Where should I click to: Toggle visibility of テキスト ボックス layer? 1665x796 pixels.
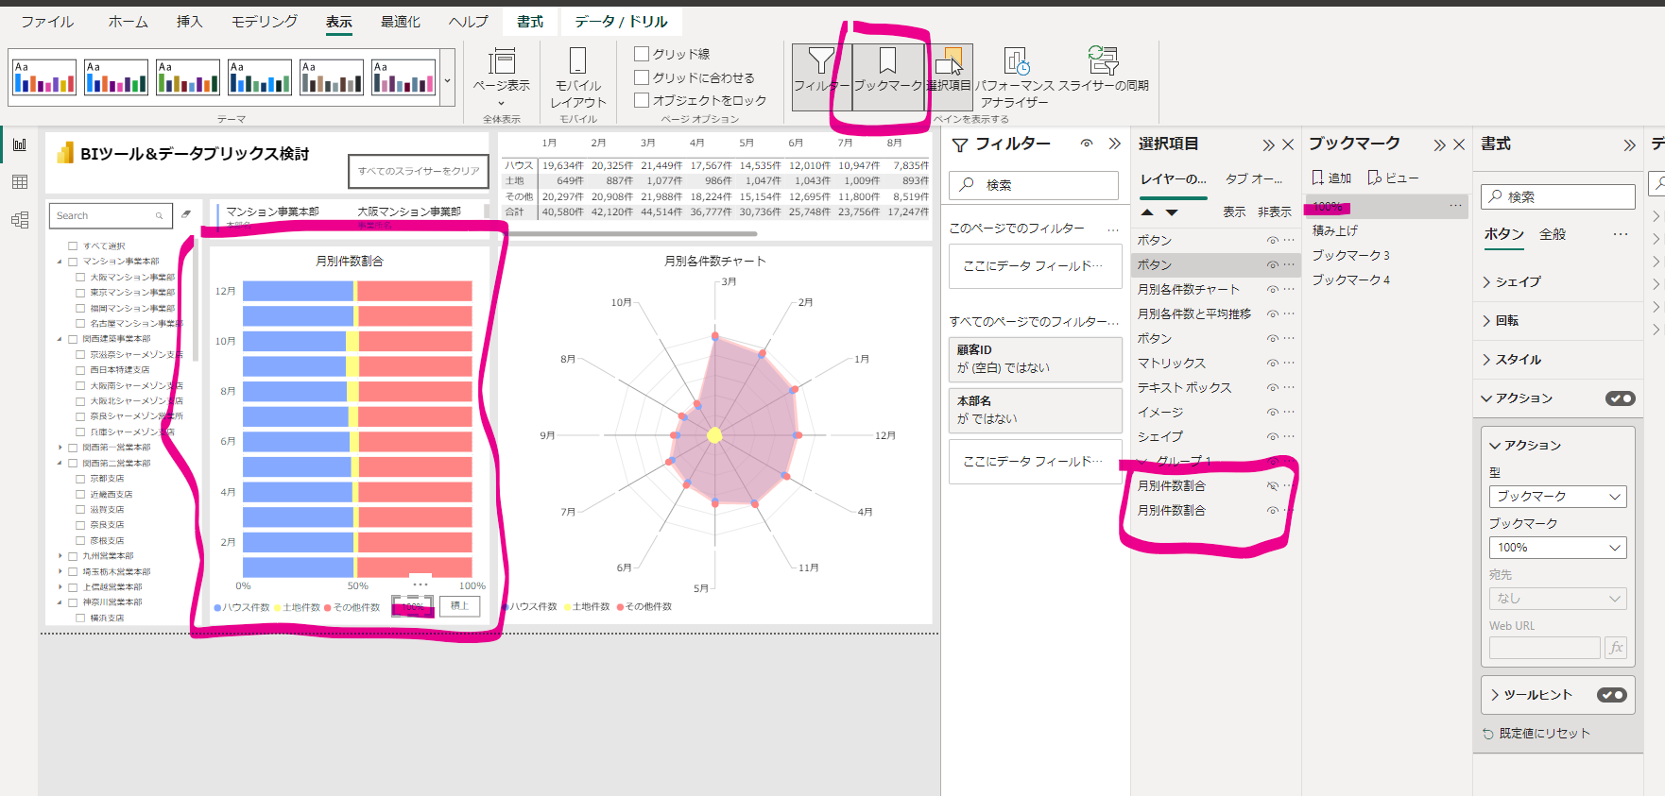pos(1272,387)
